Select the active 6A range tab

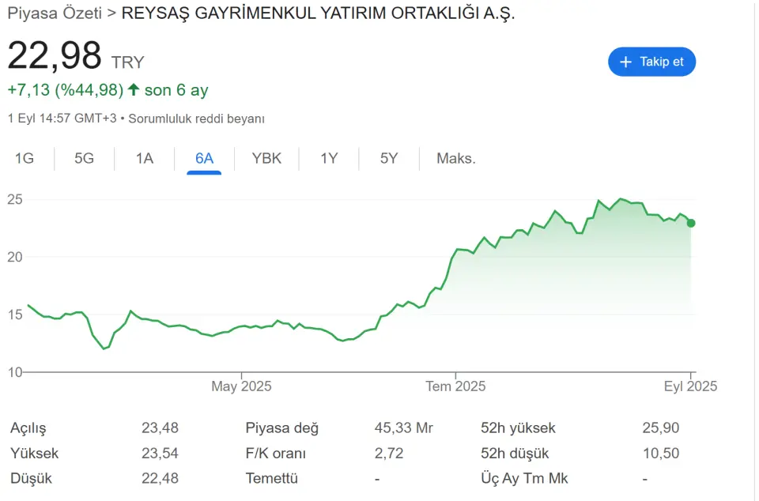pos(204,158)
